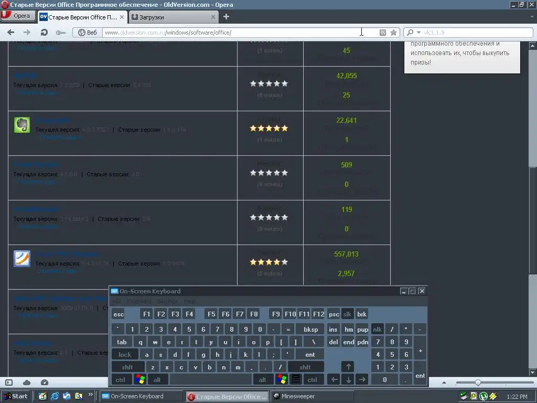The image size is (537, 403).
Task: Click the spacebar on On-Screen Keyboard
Action: click(211, 379)
